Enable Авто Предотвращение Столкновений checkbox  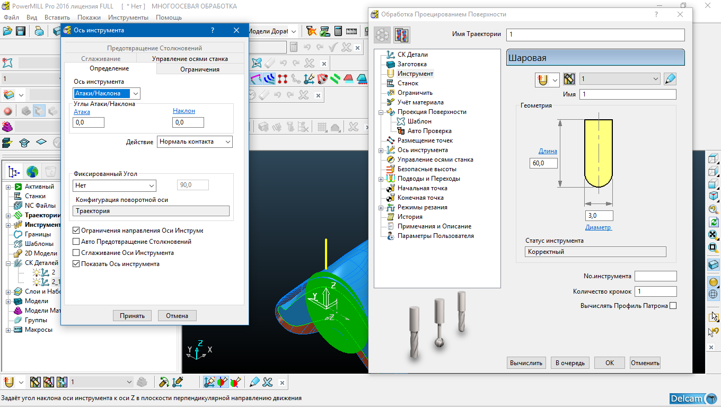76,242
